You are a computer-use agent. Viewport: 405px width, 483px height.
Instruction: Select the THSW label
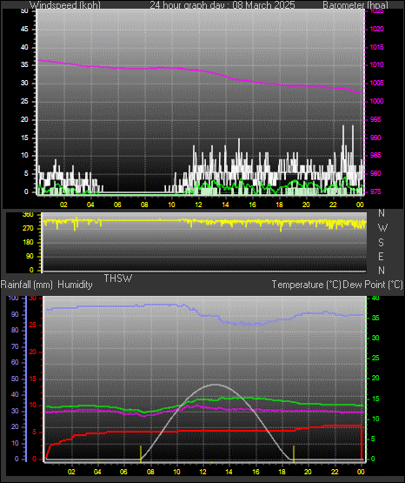click(x=118, y=278)
